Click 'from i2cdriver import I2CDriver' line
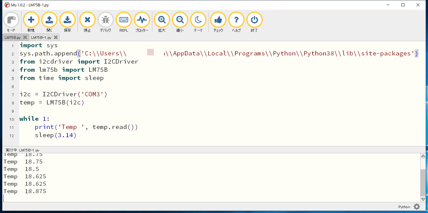Screen dimensions: 428x213 click(x=79, y=61)
